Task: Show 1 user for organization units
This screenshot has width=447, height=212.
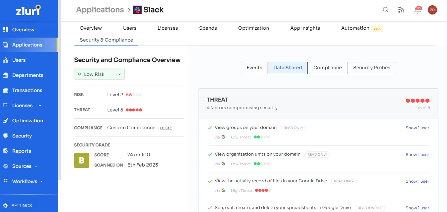Action: pos(417,155)
